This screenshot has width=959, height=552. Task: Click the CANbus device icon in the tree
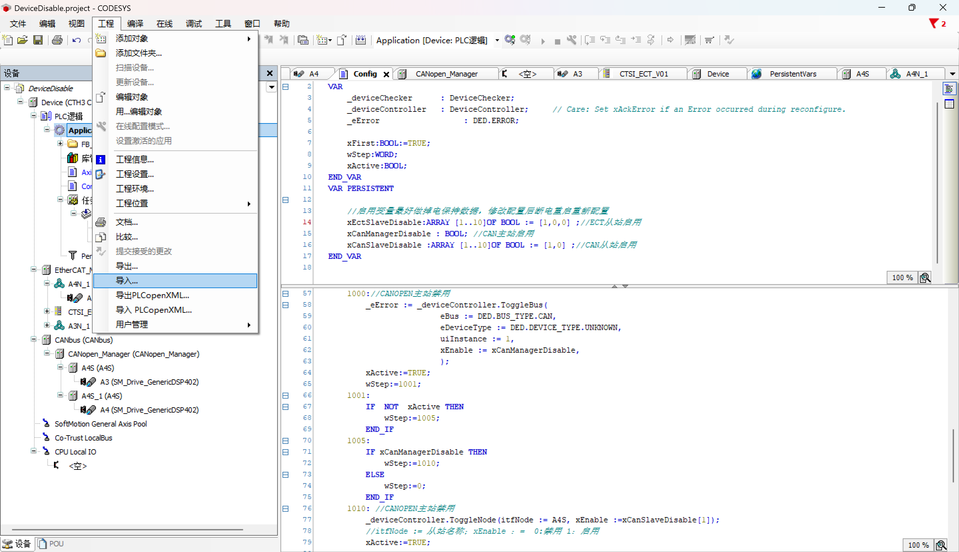46,340
